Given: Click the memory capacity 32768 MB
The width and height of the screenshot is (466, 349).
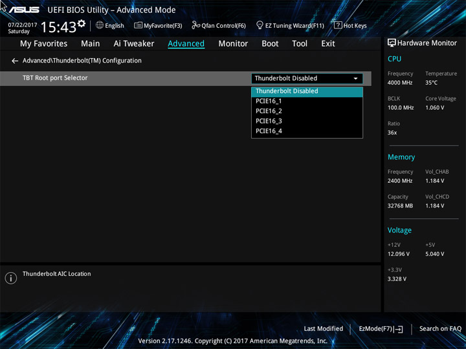Looking at the screenshot, I should 400,206.
